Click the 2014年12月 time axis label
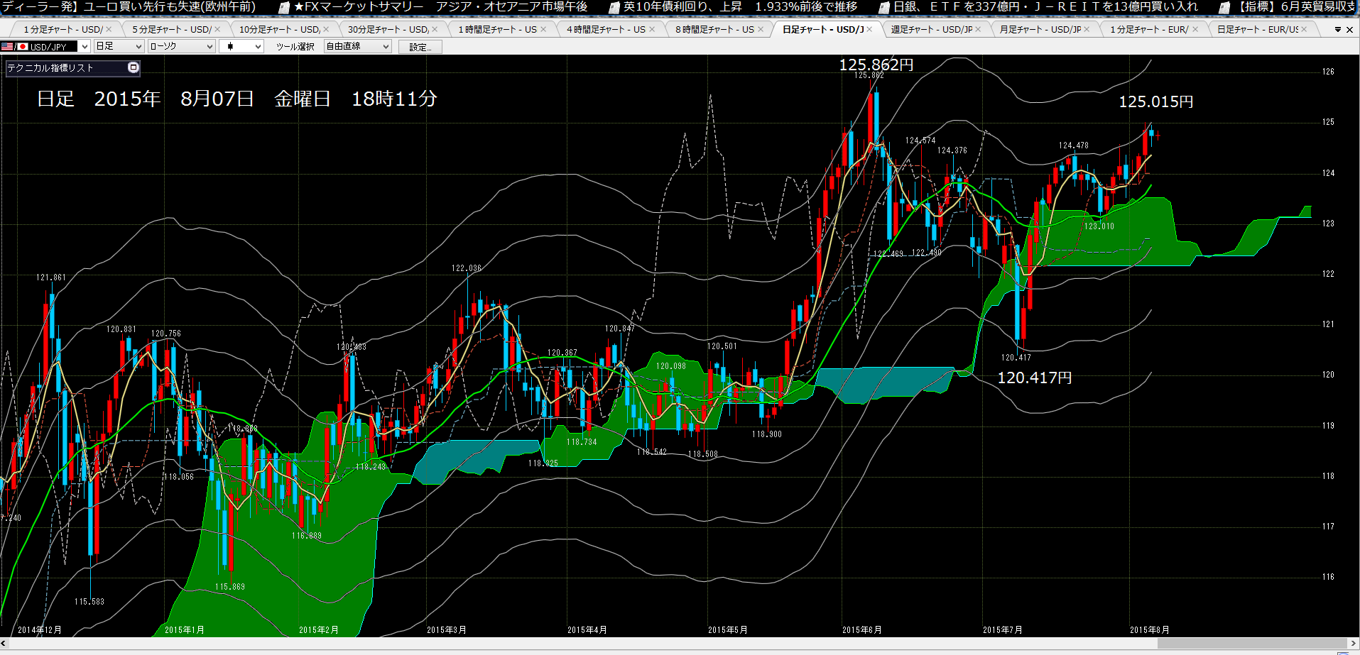 39,630
